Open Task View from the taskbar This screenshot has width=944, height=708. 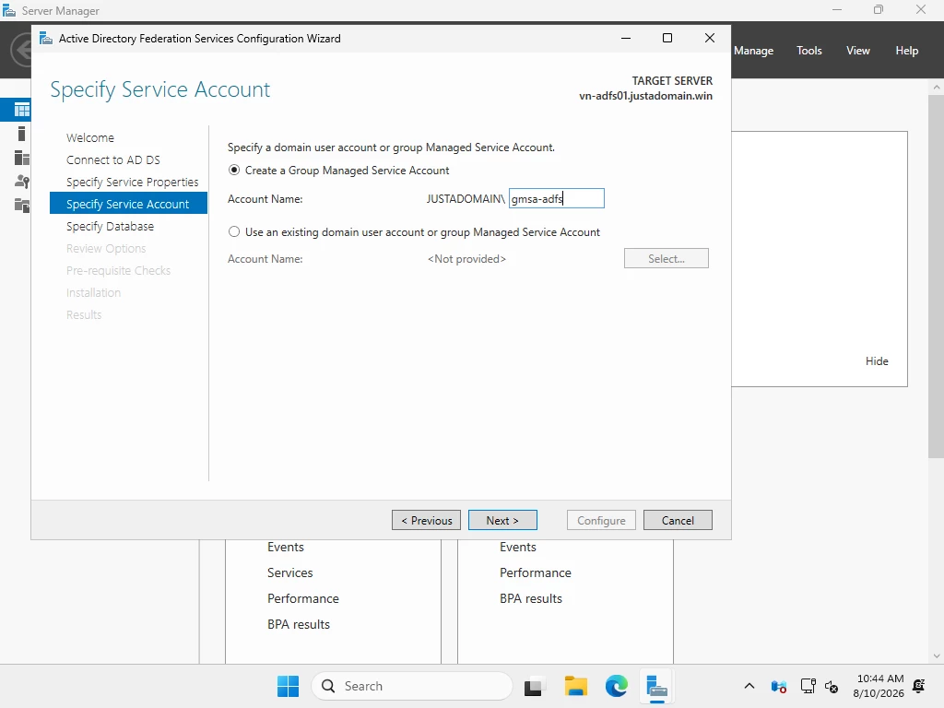[534, 686]
